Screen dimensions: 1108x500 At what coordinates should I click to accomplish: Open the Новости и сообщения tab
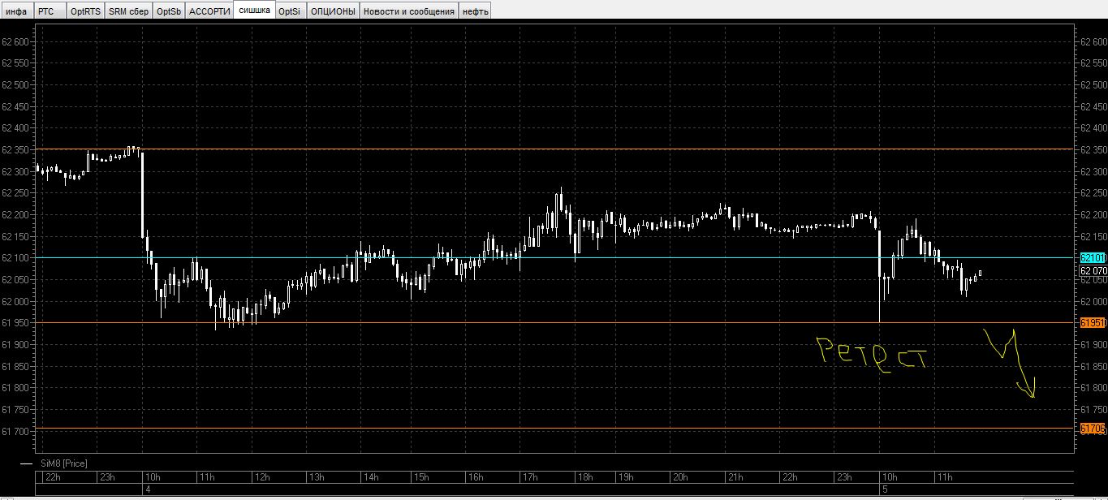409,11
